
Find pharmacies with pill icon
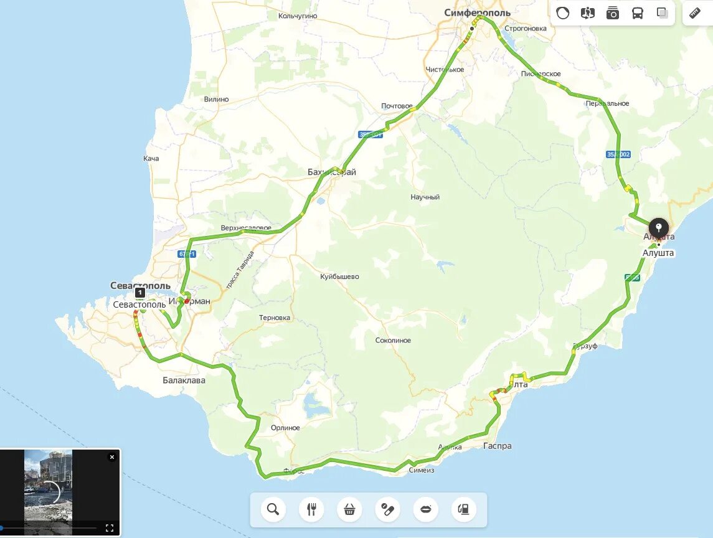387,509
